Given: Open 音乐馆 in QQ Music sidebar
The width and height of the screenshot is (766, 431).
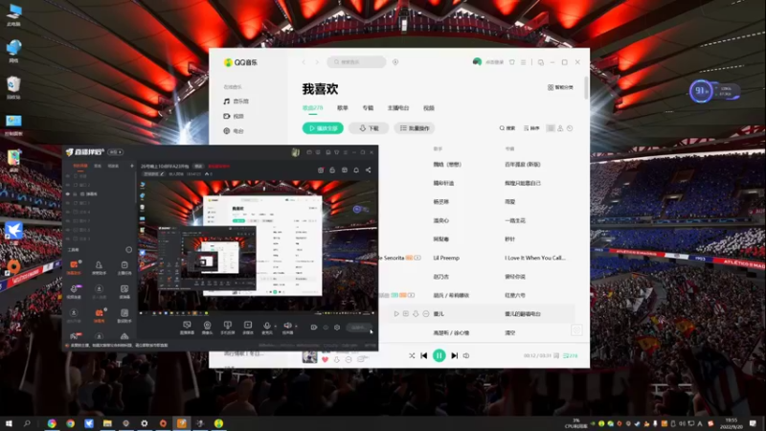Looking at the screenshot, I should click(x=236, y=102).
